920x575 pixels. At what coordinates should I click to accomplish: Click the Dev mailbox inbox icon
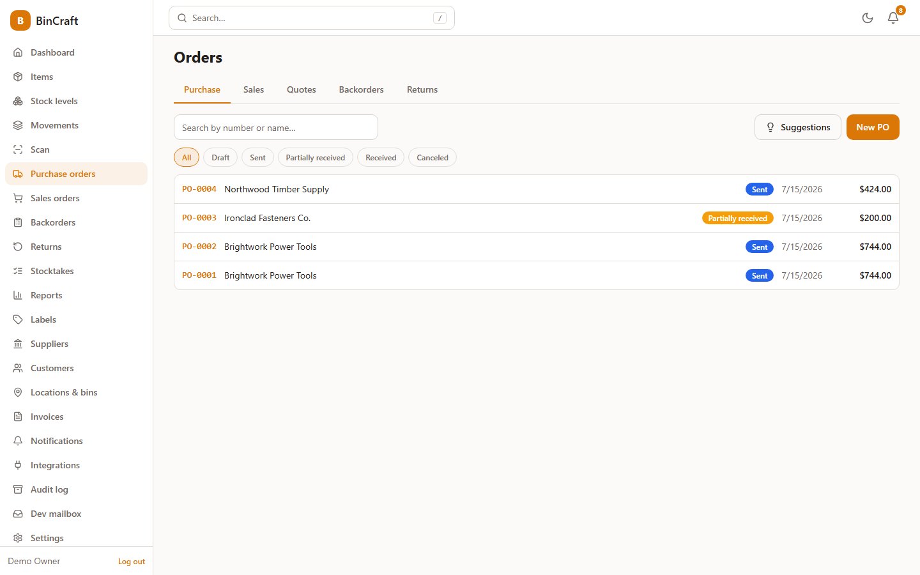pyautogui.click(x=18, y=514)
